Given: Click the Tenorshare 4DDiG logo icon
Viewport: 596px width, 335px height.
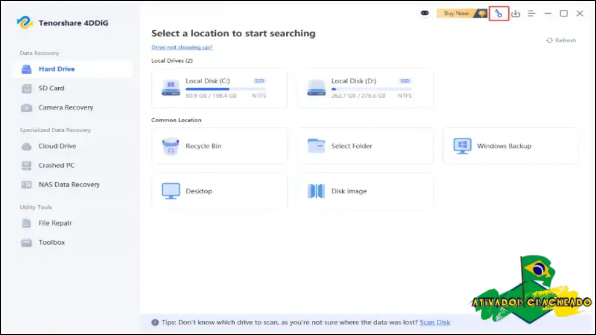Looking at the screenshot, I should click(24, 23).
